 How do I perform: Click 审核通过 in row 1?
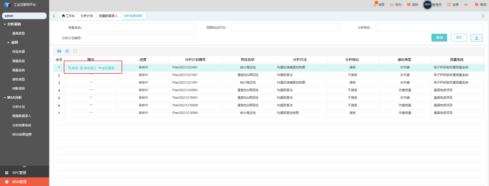88,68
